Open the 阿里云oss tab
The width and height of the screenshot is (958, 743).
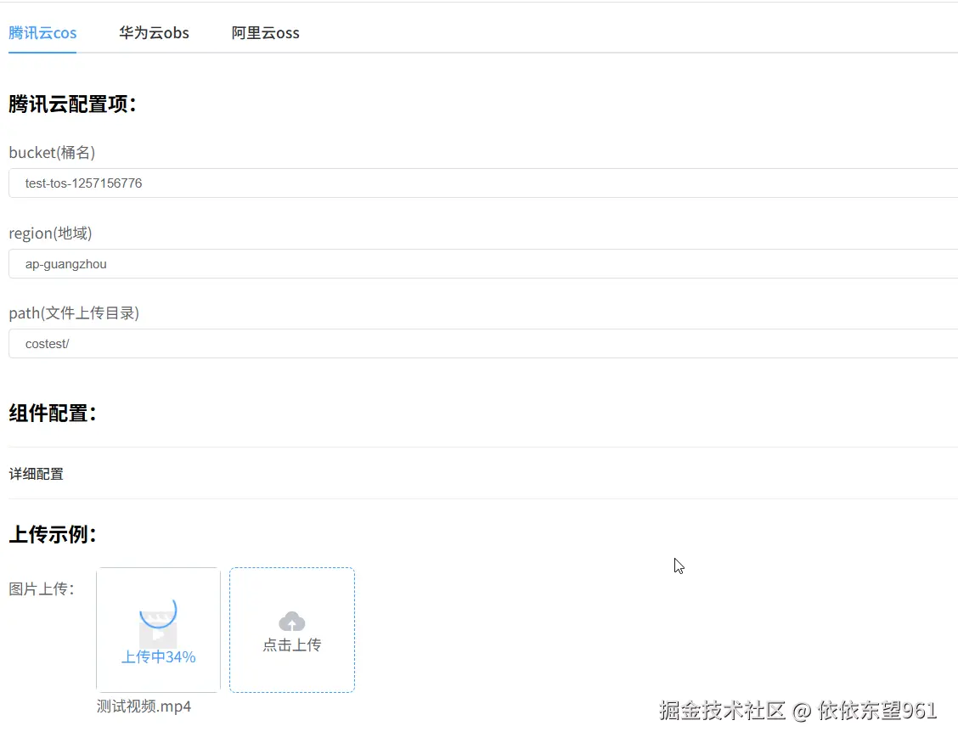pyautogui.click(x=265, y=32)
